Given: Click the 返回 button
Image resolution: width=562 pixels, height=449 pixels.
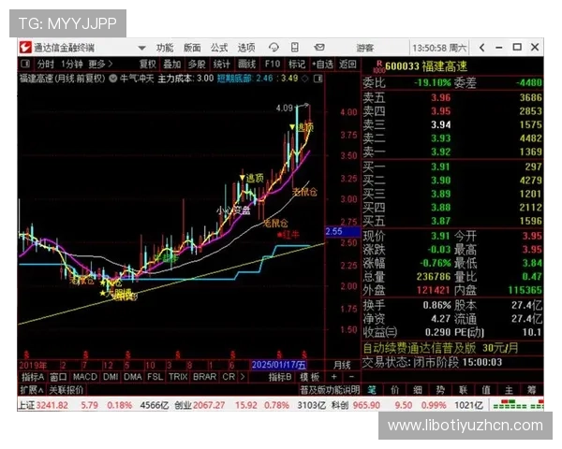Looking at the screenshot, I should [346, 64].
